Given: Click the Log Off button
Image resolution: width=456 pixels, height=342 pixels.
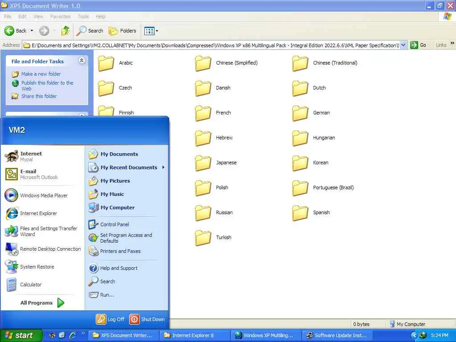Looking at the screenshot, I should 110,319.
